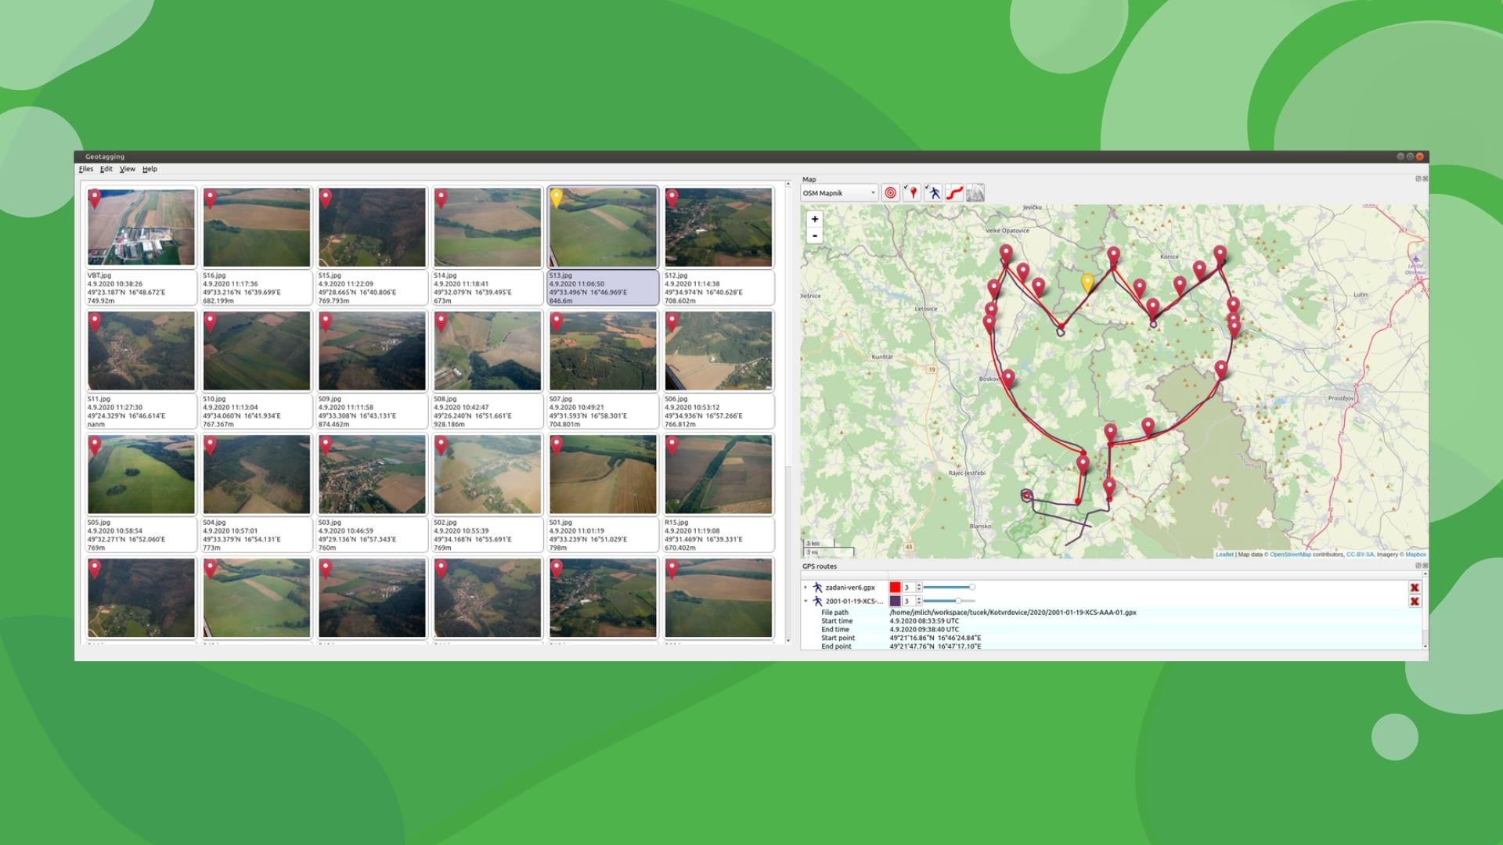The image size is (1503, 845).
Task: Float the Map panel via its dock icon
Action: (1418, 179)
